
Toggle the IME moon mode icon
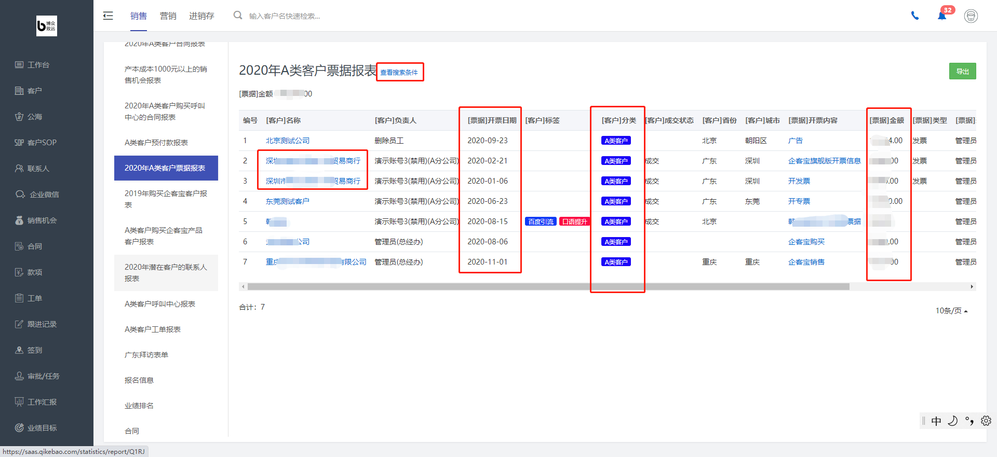point(953,421)
